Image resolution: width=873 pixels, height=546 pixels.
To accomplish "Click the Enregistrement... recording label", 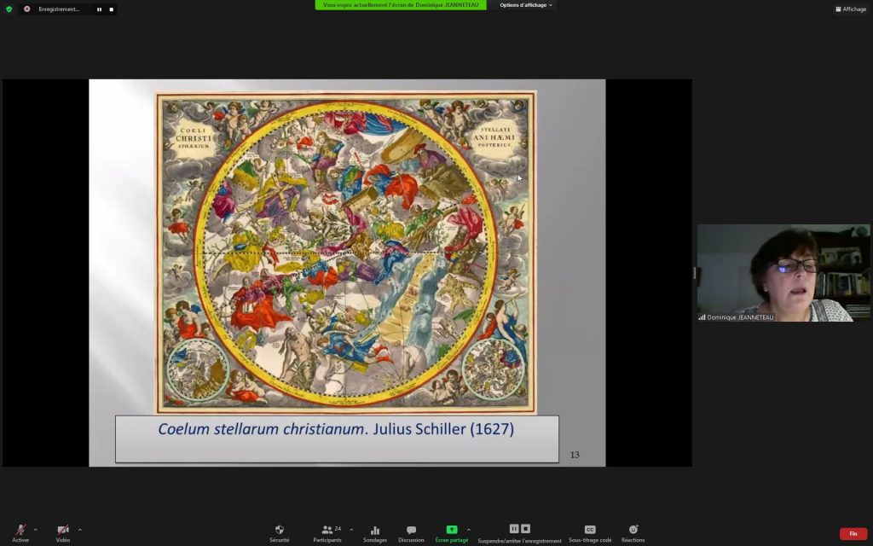I will (59, 9).
